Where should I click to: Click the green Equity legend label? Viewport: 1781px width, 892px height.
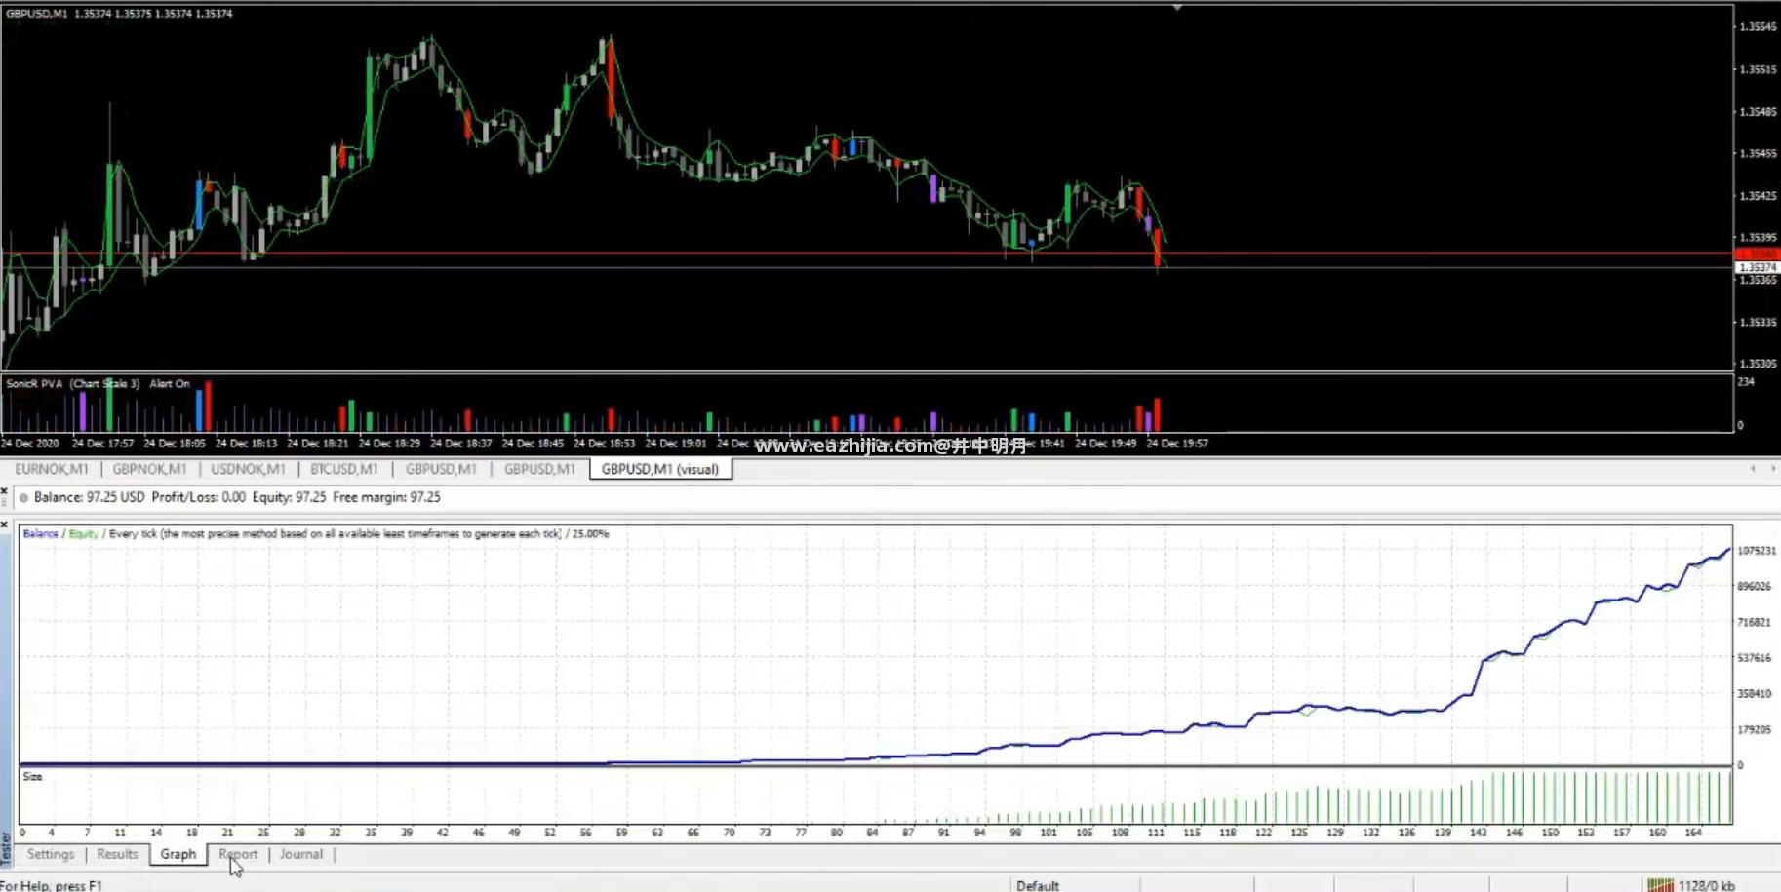coord(83,533)
